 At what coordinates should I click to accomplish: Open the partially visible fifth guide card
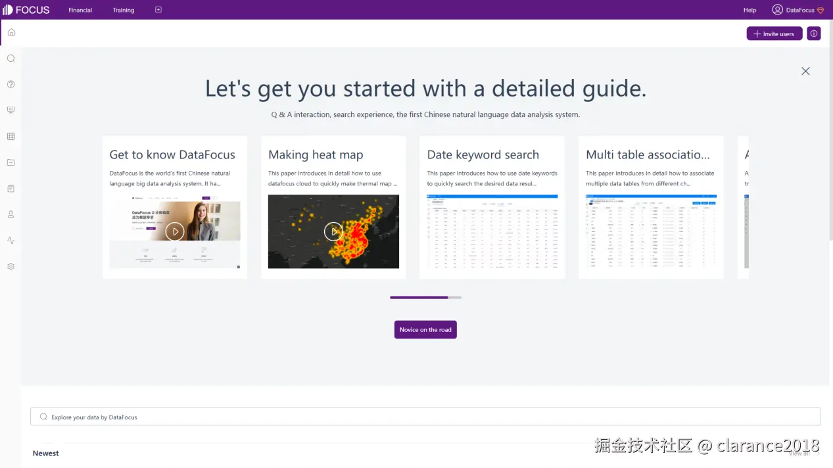743,207
